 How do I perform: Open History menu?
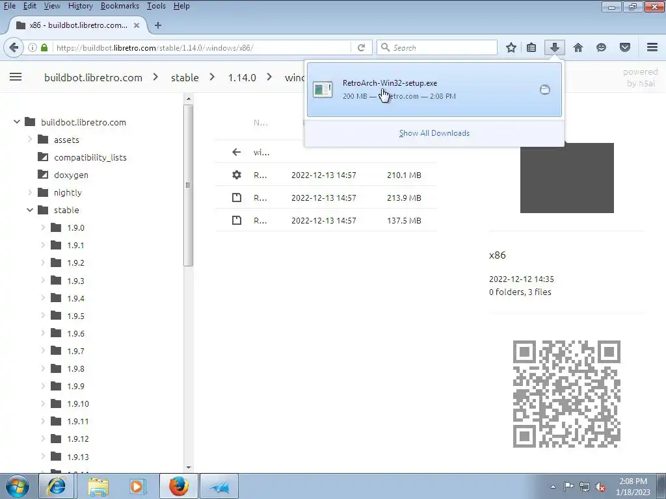(x=80, y=6)
